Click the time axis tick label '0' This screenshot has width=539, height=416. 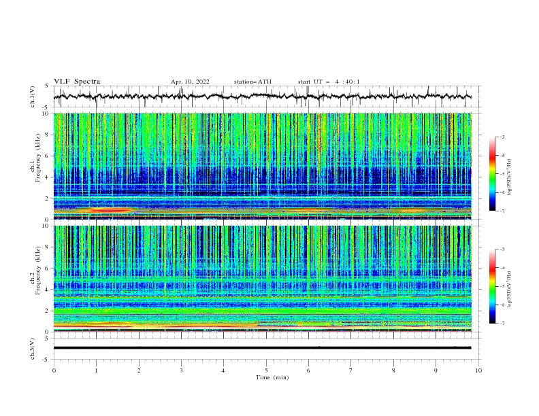pos(54,370)
